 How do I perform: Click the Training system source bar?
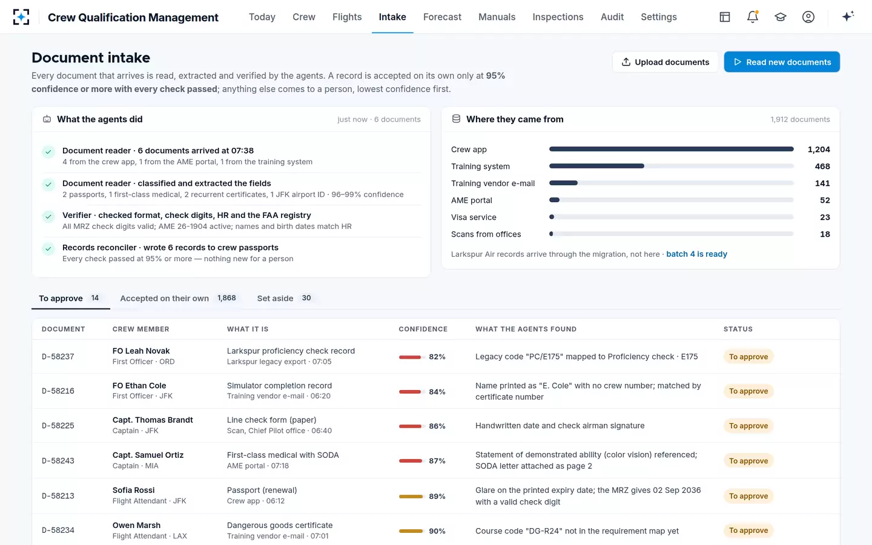[x=671, y=166]
